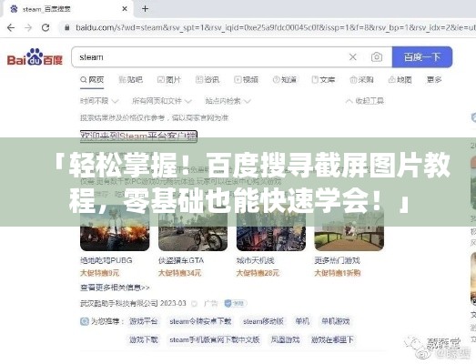The height and width of the screenshot is (364, 476).
Task: Expand the 时间不限 filter dropdown
Action: pyautogui.click(x=99, y=101)
